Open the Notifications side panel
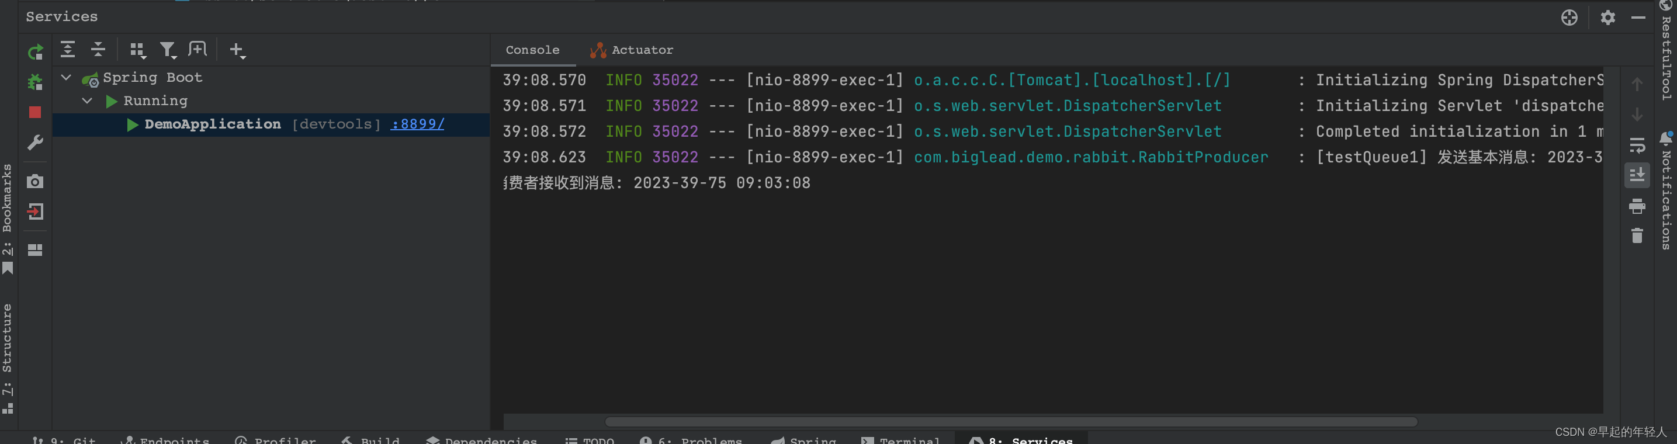This screenshot has height=444, width=1677. click(1666, 191)
